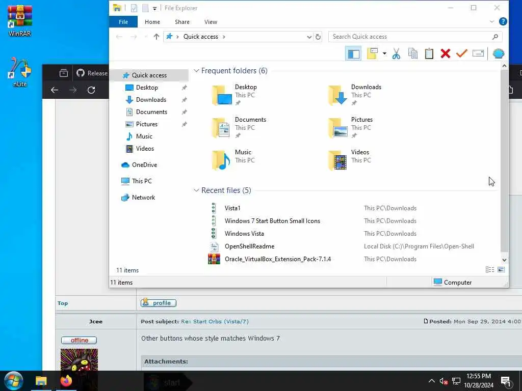Open Classic Explorer settings shell icon
This screenshot has height=391, width=522.
(x=499, y=53)
